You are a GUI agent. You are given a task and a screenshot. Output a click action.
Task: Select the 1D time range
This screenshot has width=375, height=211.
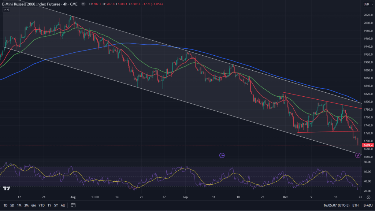tap(5, 205)
